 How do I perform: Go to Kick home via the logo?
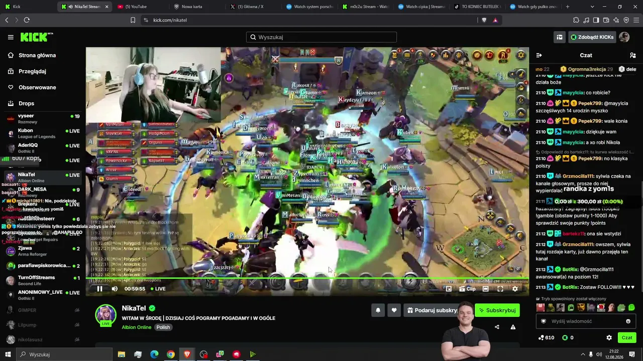coord(36,37)
